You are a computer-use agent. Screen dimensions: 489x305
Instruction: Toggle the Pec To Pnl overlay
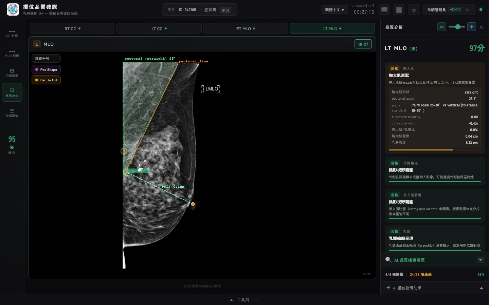pyautogui.click(x=46, y=80)
